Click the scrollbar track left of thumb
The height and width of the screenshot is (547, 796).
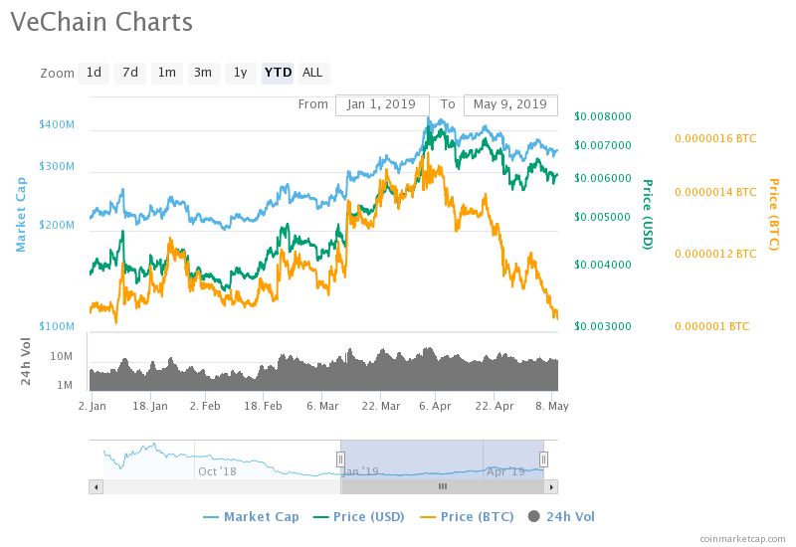[x=222, y=487]
